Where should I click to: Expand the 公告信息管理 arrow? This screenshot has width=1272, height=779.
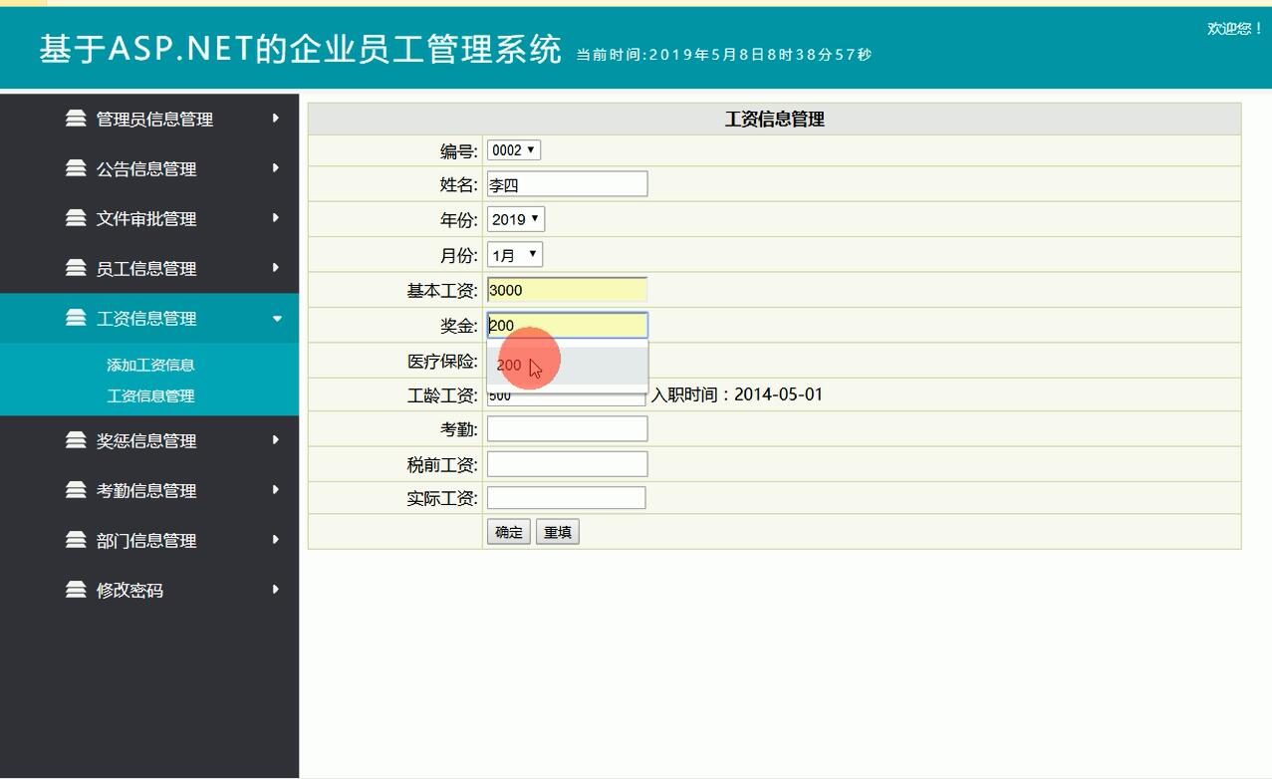point(276,168)
